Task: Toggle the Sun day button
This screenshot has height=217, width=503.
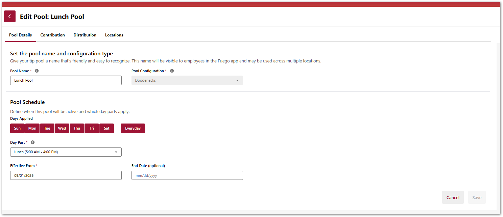Action: (x=17, y=128)
